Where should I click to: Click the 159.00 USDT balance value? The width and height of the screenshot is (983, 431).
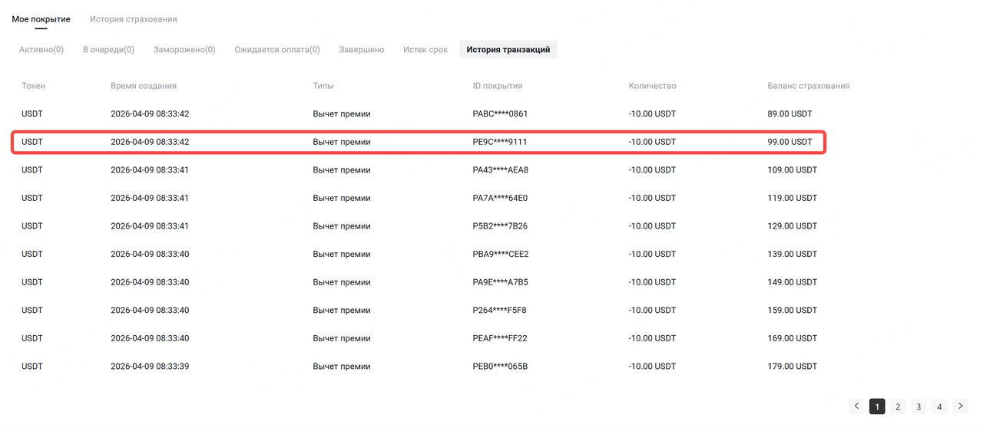point(793,310)
